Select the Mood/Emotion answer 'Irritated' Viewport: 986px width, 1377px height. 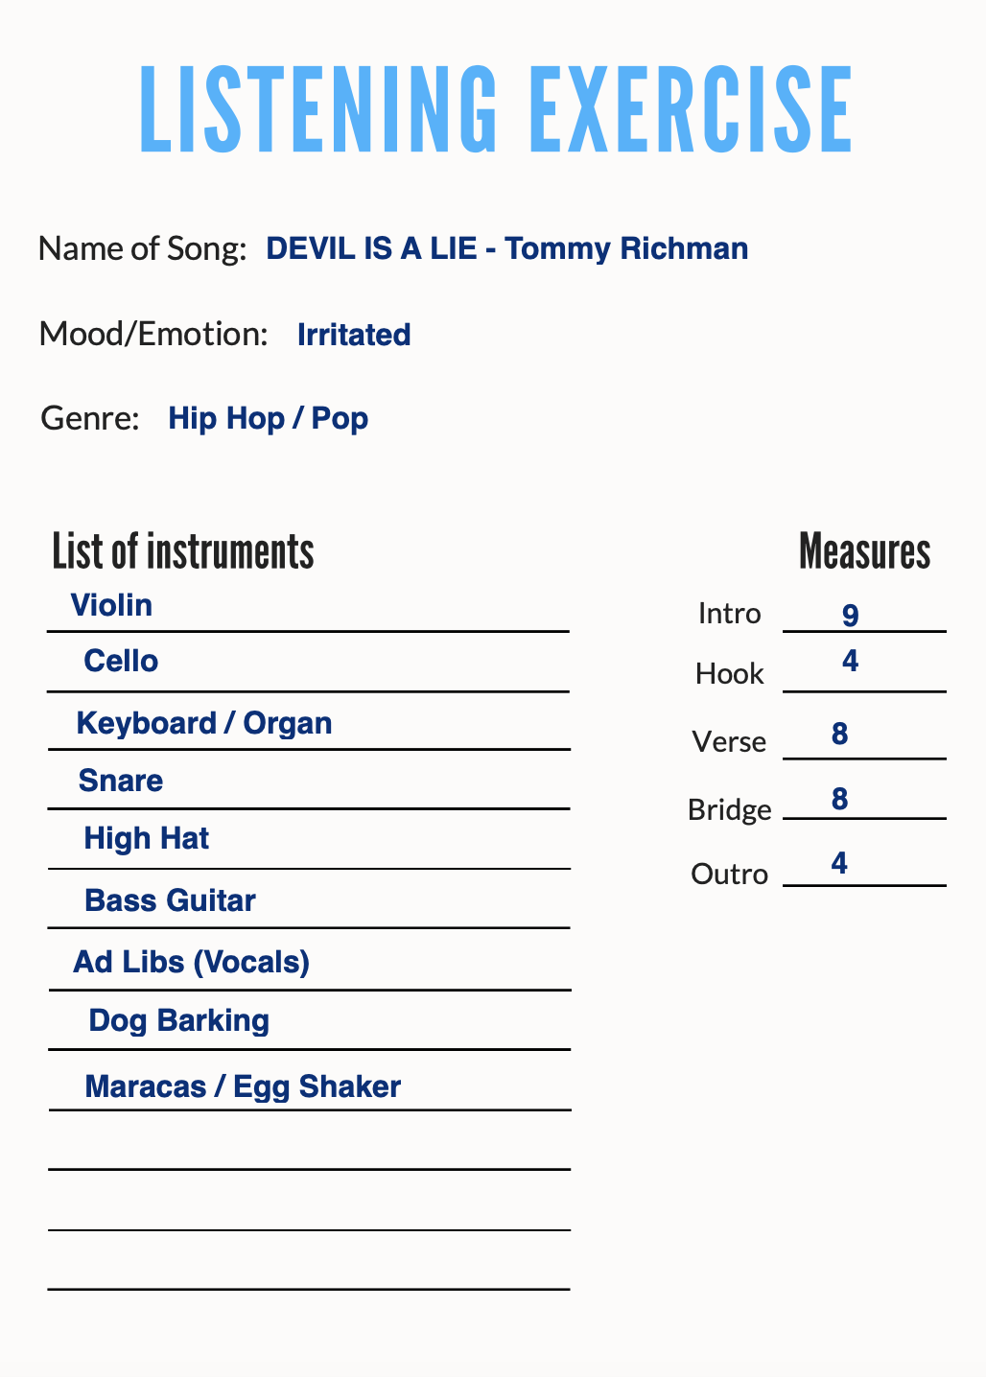[354, 334]
